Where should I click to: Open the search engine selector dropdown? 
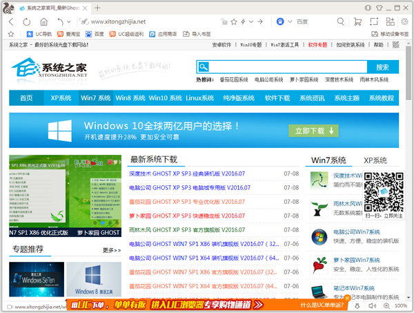pos(290,21)
